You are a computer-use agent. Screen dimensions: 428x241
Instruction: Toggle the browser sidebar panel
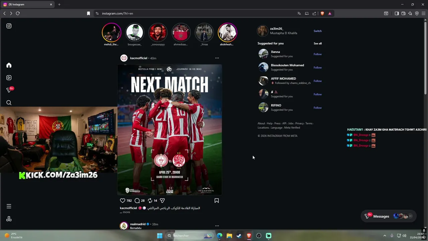397,13
